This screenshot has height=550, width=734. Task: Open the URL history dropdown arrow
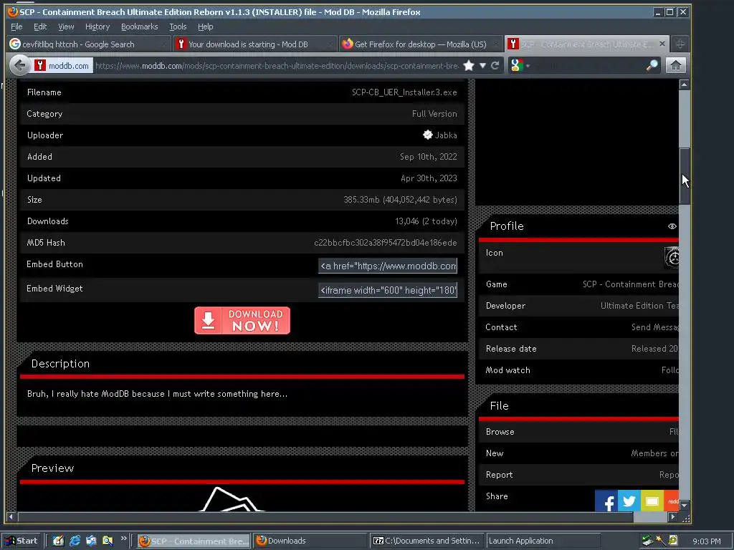(482, 65)
